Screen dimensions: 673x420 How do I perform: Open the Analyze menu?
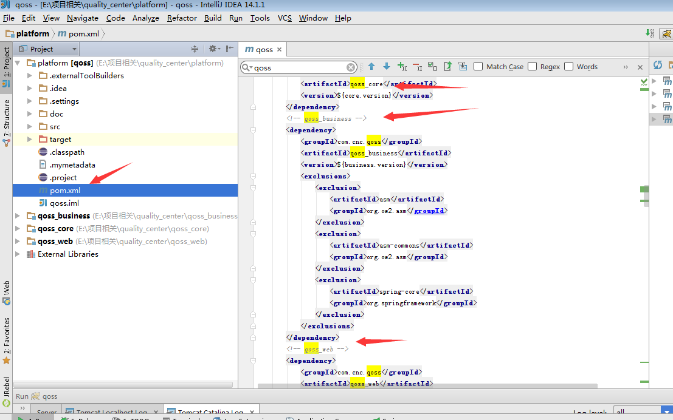pos(145,18)
